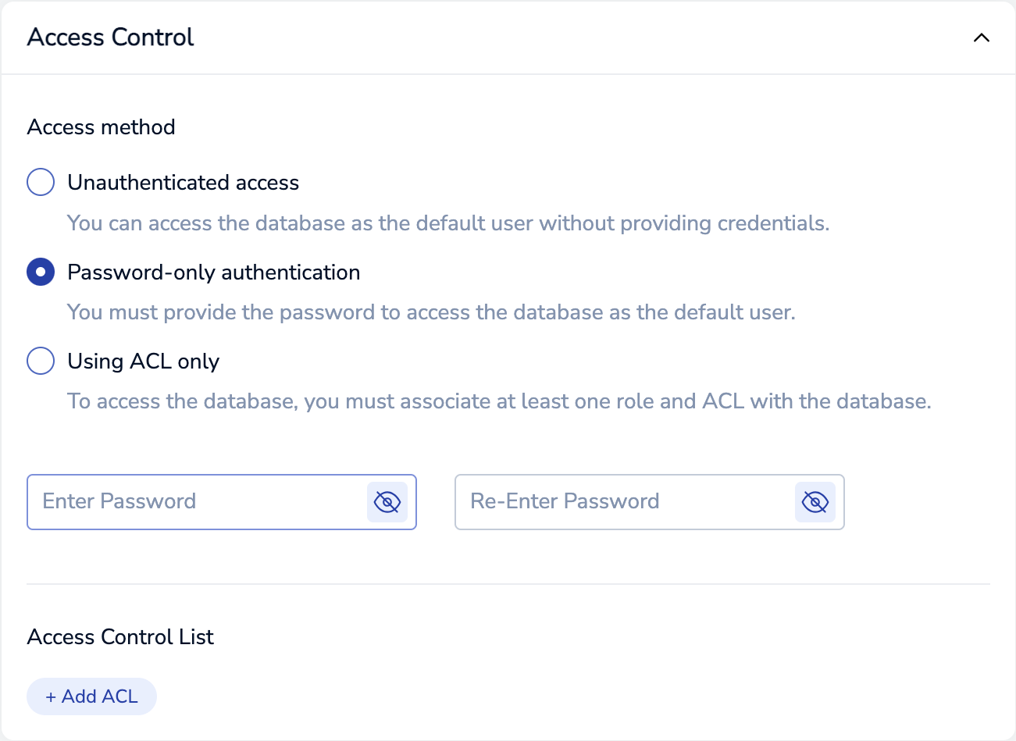
Task: Click the default user without credentials description
Action: click(x=447, y=223)
